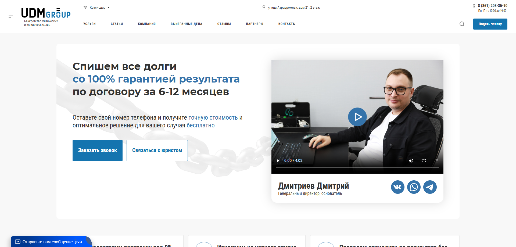Click the working hours Пн - Пт text
This screenshot has height=247, width=516.
click(x=492, y=11)
